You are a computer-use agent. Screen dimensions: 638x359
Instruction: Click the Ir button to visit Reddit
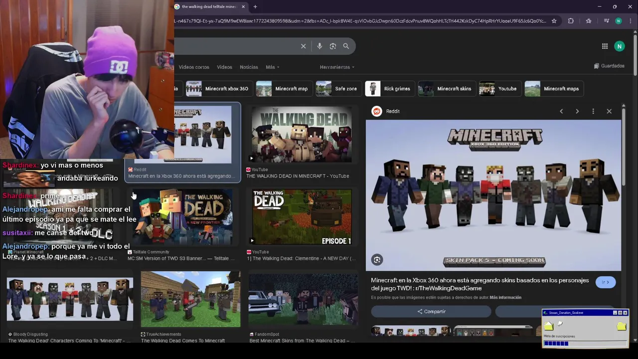coord(606,282)
